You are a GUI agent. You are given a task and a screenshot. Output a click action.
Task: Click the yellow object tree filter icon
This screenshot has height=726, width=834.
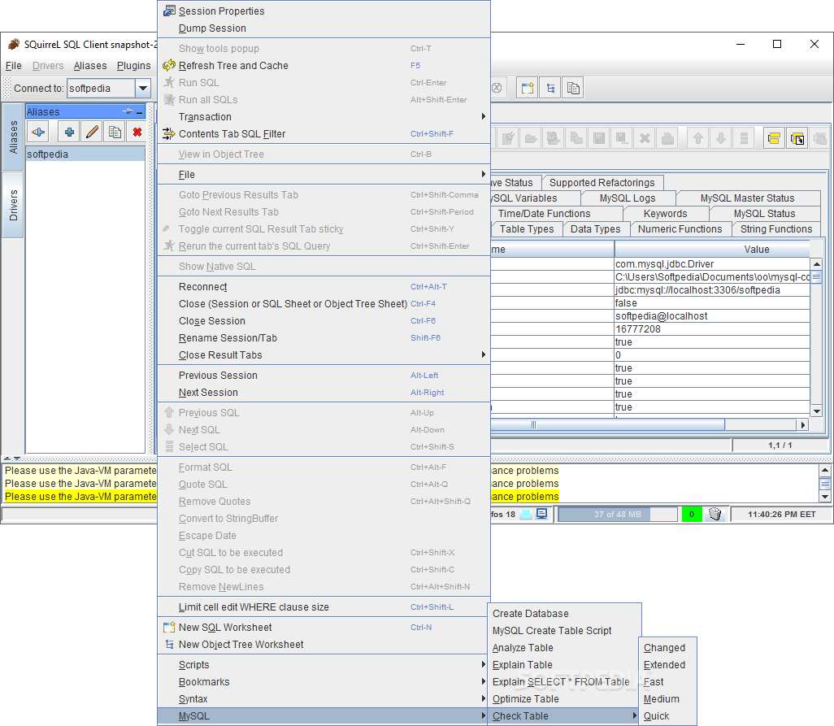(x=775, y=139)
